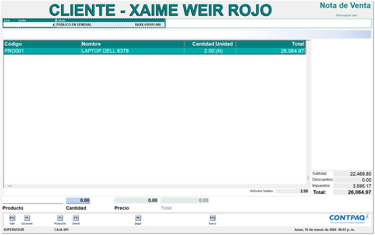Screen dimensions: 375x235
Task: Click the CONTPAQi logo
Action: (349, 219)
